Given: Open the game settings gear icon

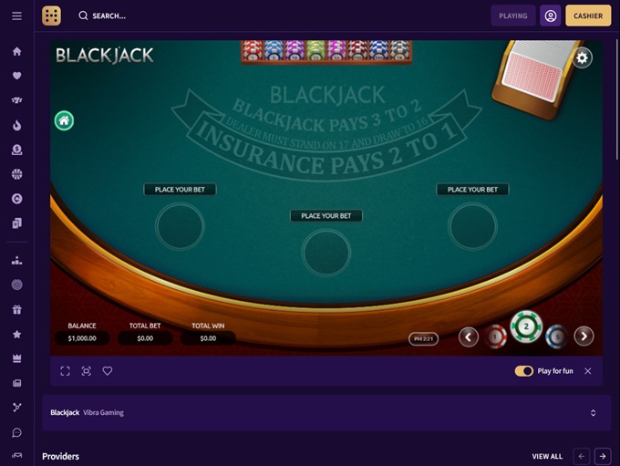Looking at the screenshot, I should pyautogui.click(x=582, y=58).
